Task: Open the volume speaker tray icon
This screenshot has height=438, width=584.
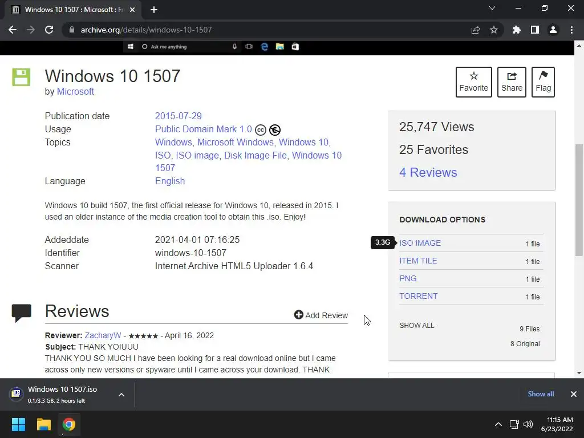Action: [528, 424]
